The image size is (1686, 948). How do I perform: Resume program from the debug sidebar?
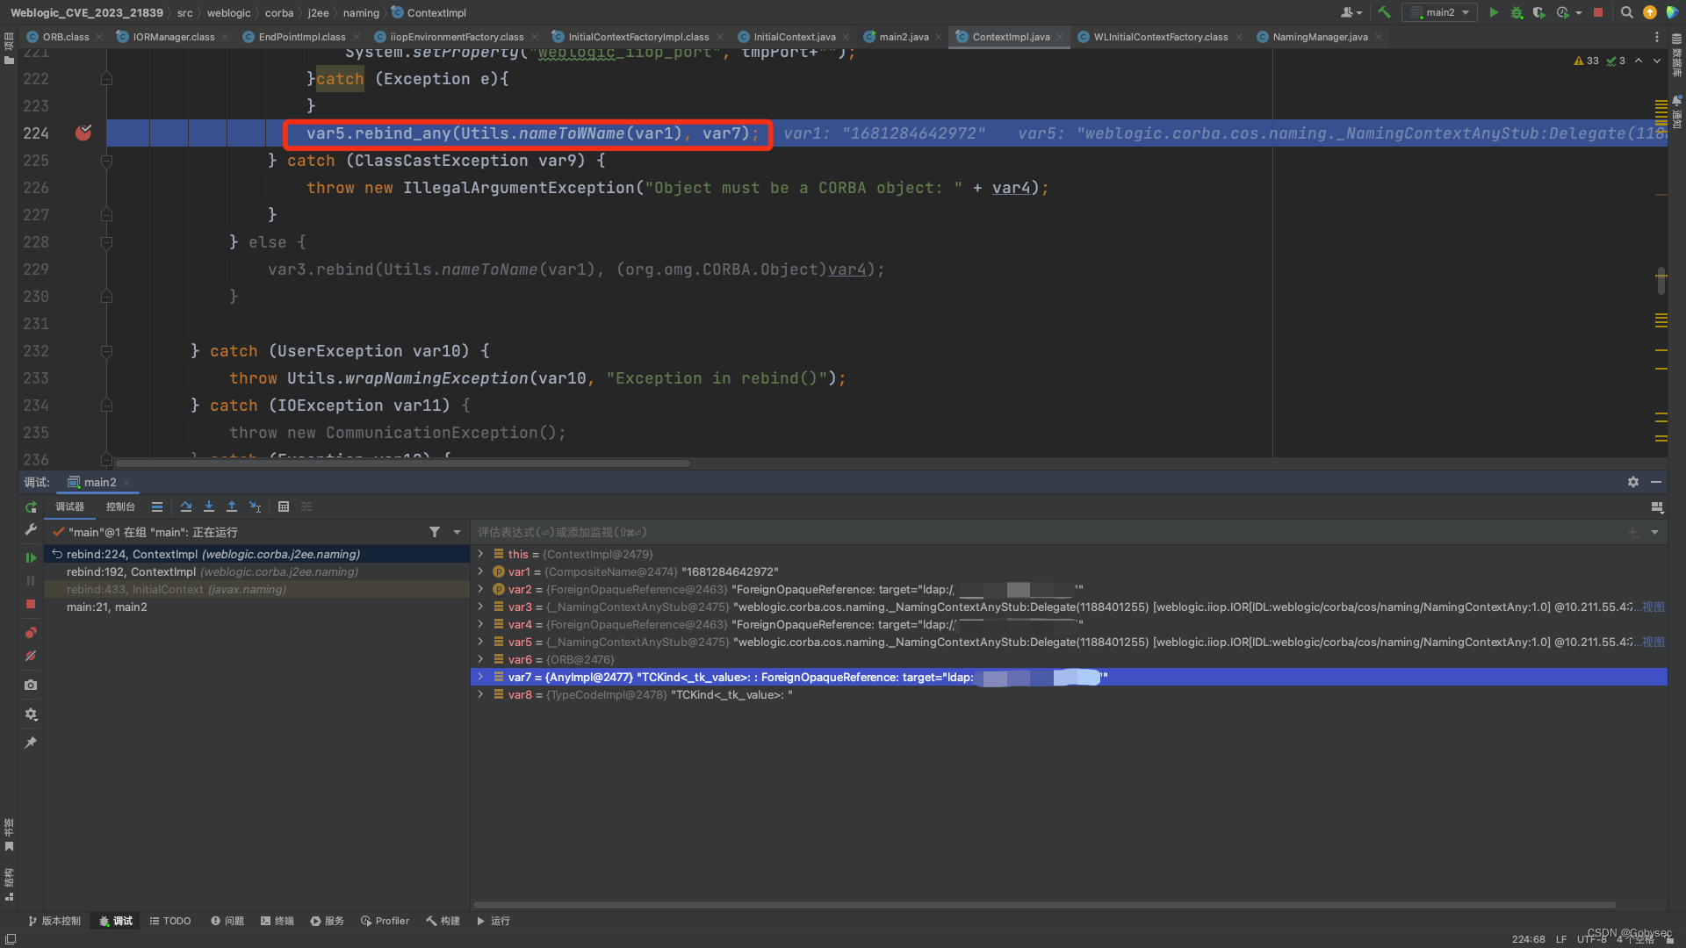pos(31,557)
